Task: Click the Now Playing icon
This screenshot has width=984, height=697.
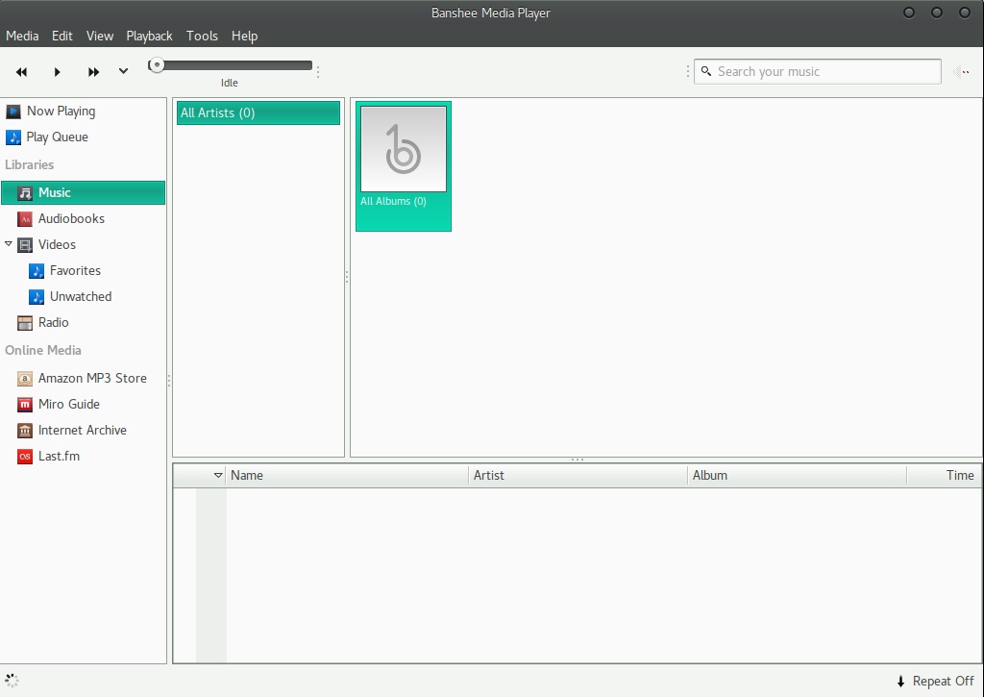Action: coord(13,112)
